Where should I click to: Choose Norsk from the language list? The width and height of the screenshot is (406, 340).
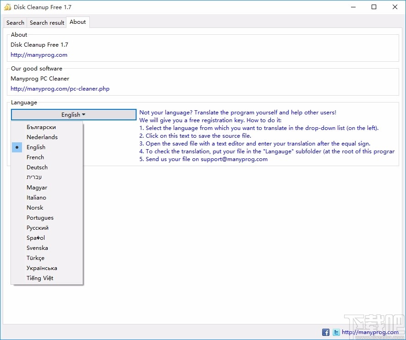coord(47,208)
